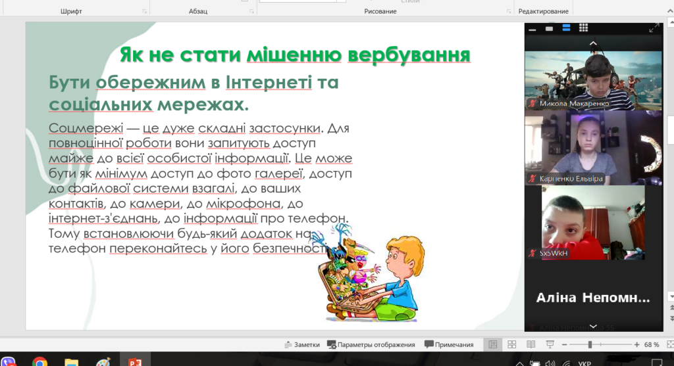Select Zoom two-tile strip view
This screenshot has height=366, width=674.
(566, 28)
